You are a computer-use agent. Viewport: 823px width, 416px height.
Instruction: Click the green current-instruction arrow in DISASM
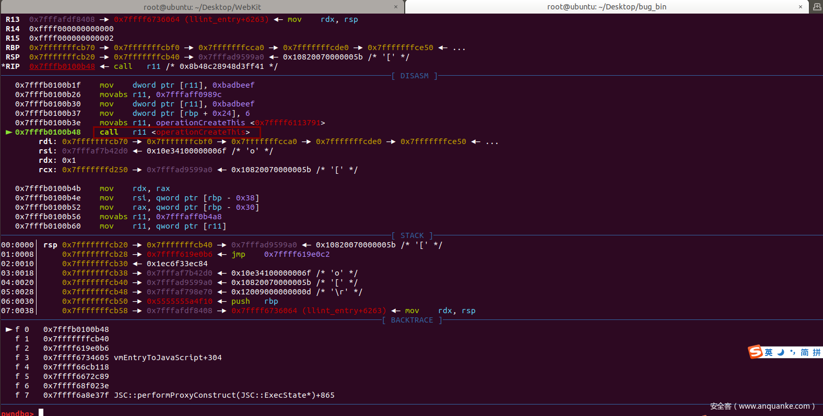[x=9, y=132]
